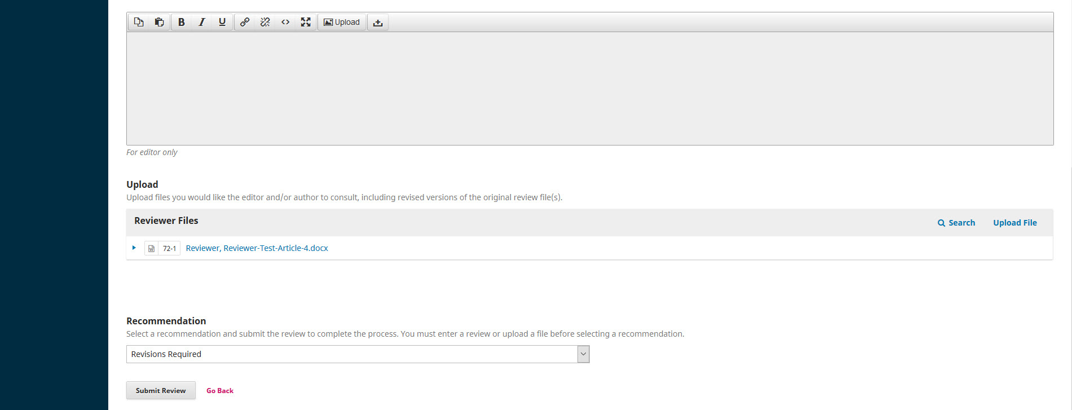Viewport: 1072px width, 410px height.
Task: Click the Upload image toolbar button
Action: pyautogui.click(x=342, y=22)
